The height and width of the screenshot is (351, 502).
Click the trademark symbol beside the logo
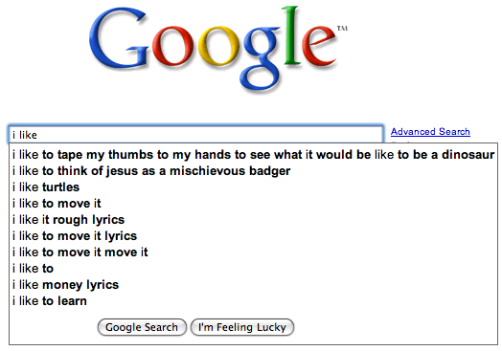click(x=342, y=29)
